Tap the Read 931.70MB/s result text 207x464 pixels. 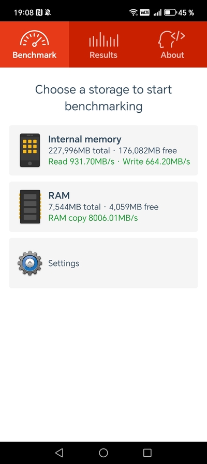pos(81,162)
